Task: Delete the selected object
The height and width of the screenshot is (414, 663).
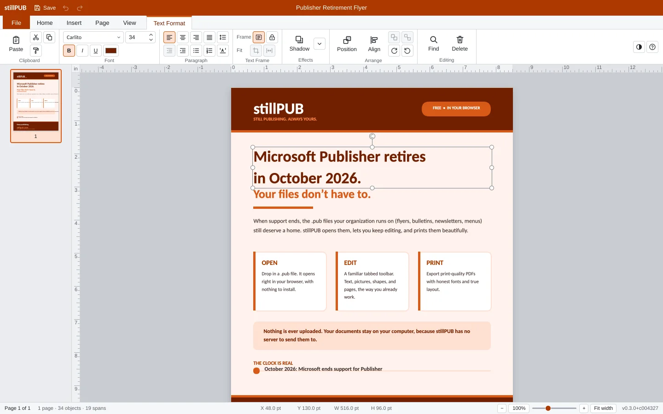Action: tap(459, 44)
